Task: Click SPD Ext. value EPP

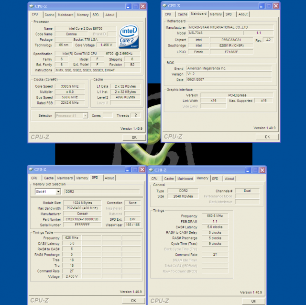Action: pos(132,219)
